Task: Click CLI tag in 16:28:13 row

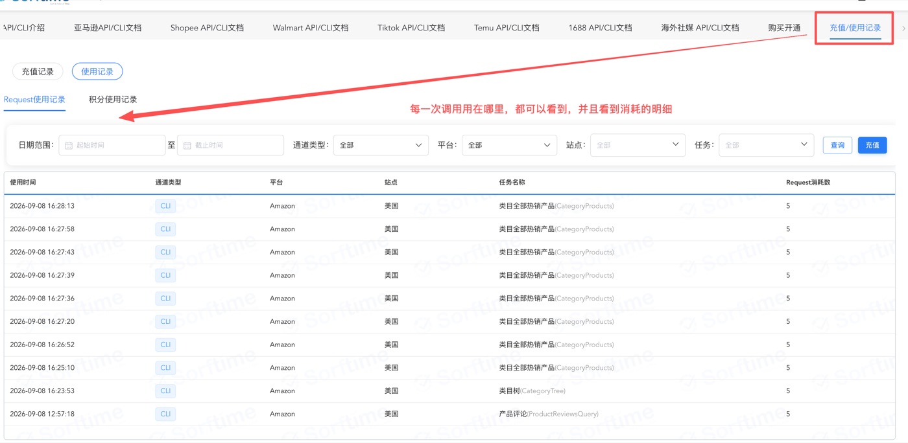Action: (x=165, y=206)
